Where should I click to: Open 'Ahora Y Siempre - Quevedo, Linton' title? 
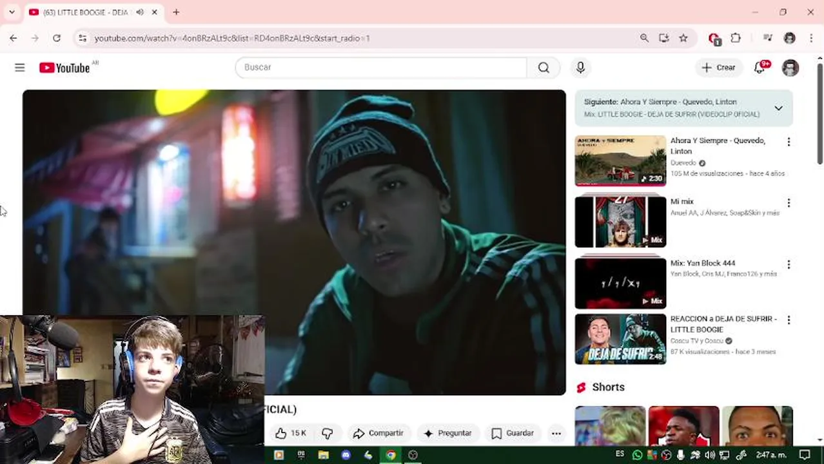coord(718,146)
